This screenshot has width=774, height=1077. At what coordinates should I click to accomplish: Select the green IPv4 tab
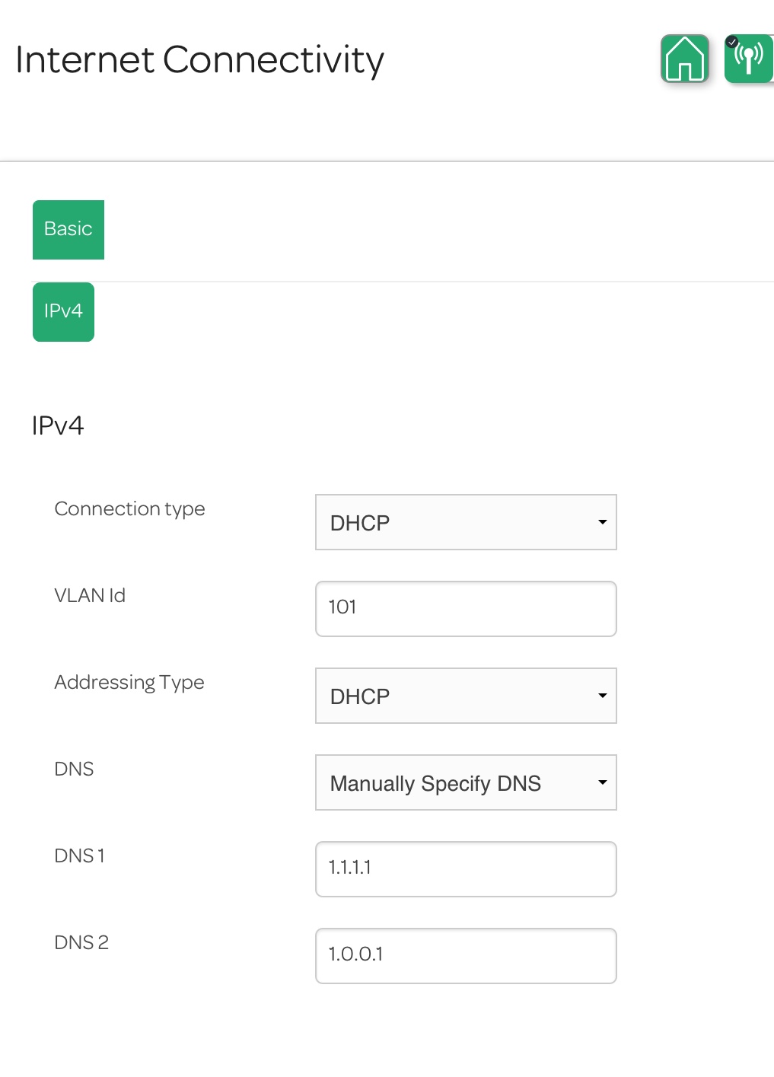[63, 311]
